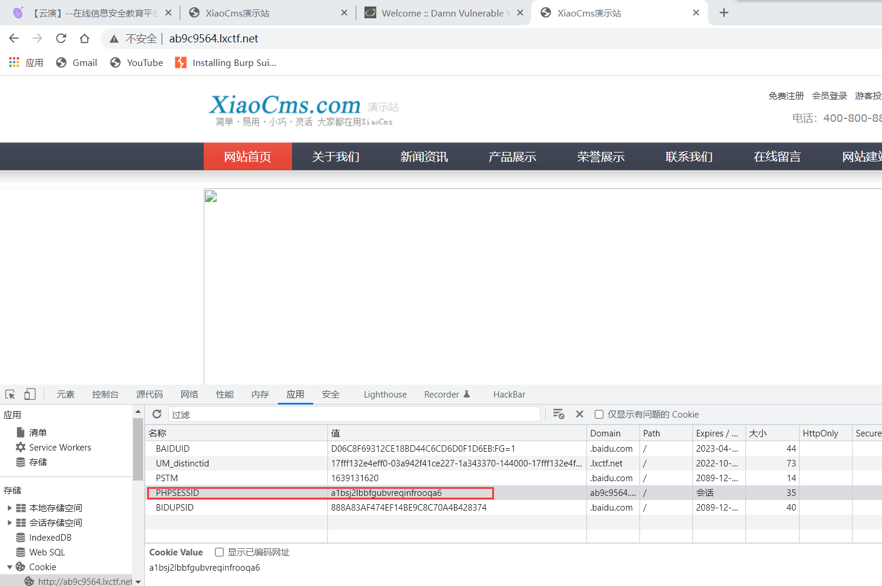
Task: Open a new browser tab
Action: 724,12
